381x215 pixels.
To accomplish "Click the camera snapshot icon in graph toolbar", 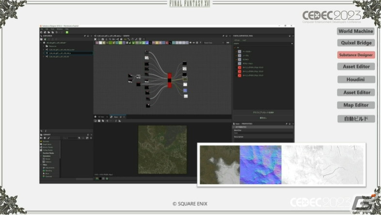I will (103, 39).
